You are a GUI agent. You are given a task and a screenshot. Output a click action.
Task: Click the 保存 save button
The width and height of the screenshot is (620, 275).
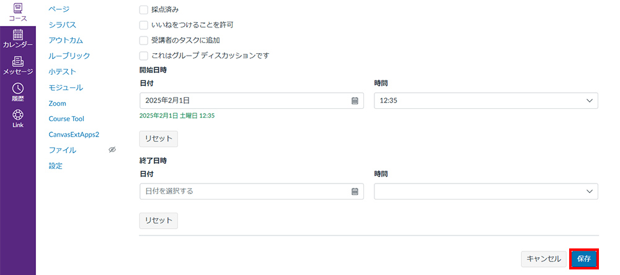[x=584, y=259]
